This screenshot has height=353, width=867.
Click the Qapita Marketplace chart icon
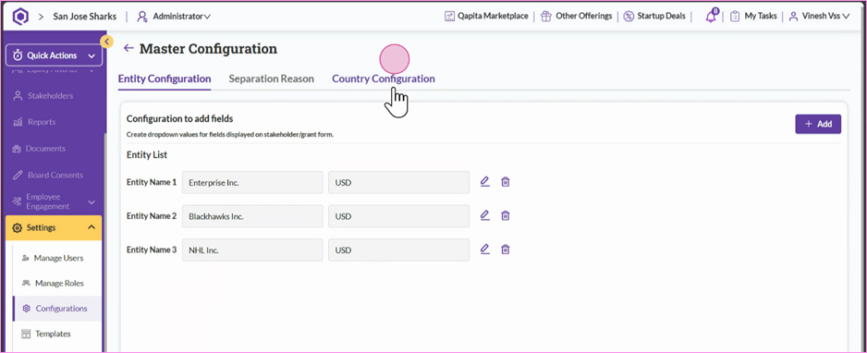pos(449,16)
